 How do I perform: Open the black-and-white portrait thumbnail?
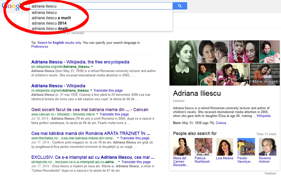pos(183,63)
